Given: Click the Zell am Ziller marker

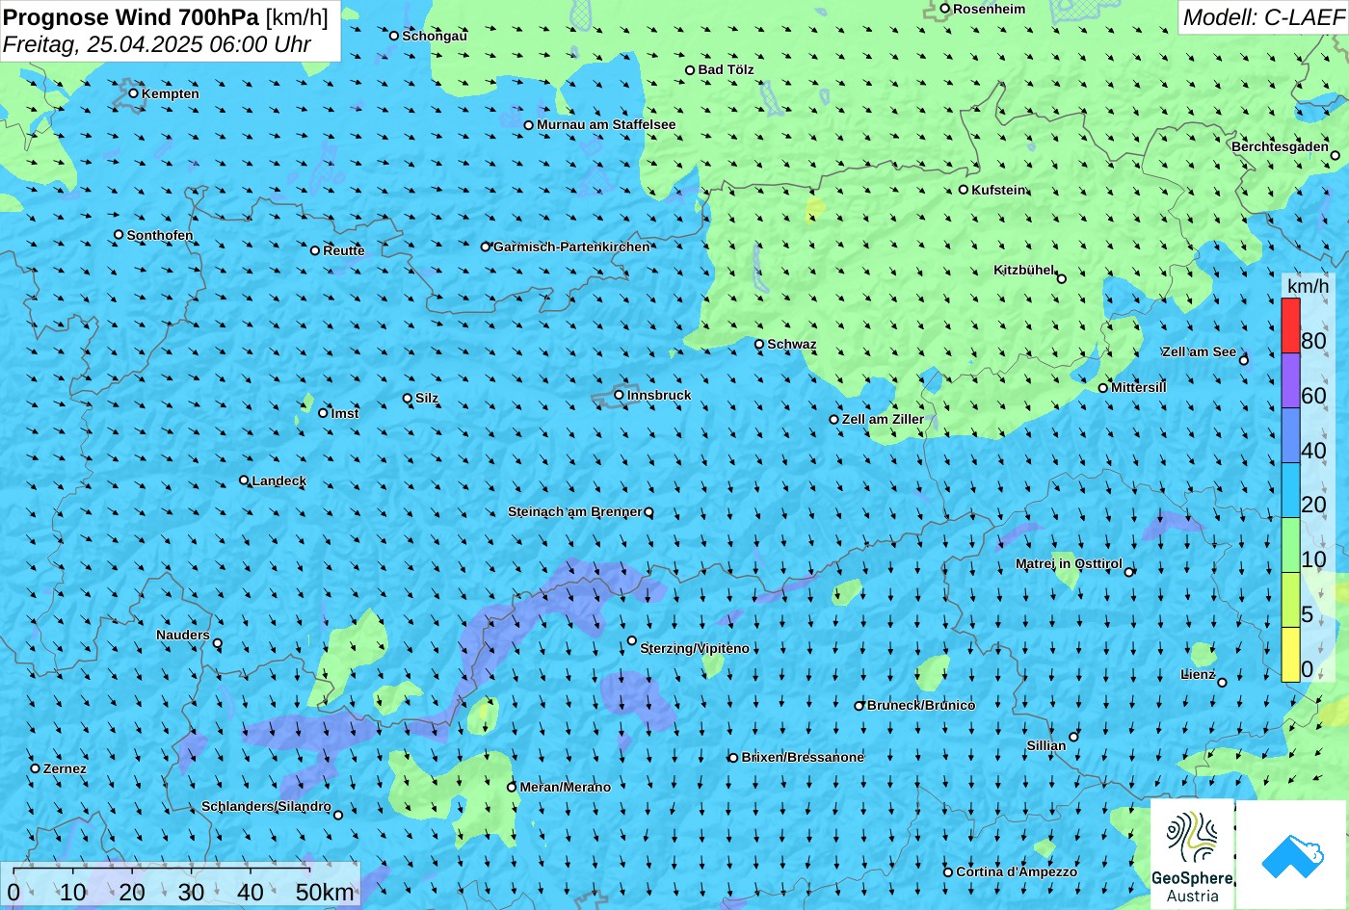Looking at the screenshot, I should point(834,419).
